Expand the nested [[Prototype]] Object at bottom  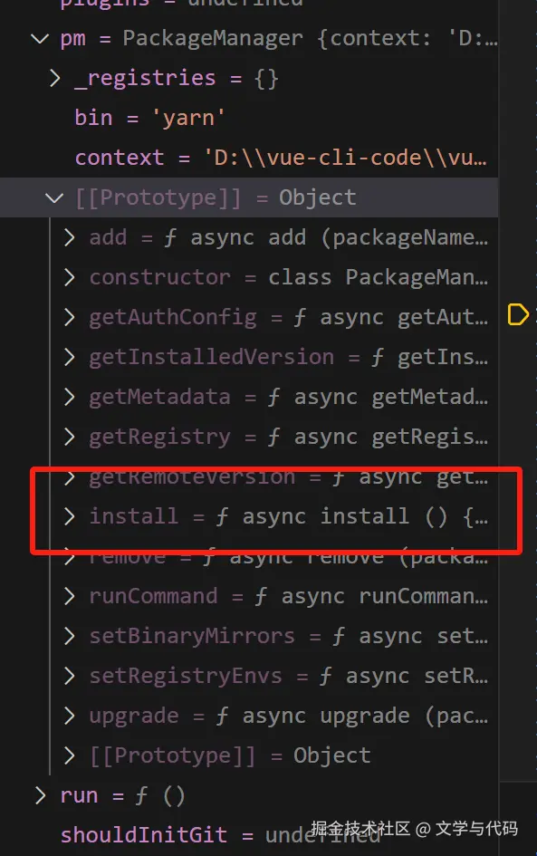point(70,755)
